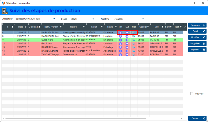Click the Nouveau button

pyautogui.click(x=197, y=25)
